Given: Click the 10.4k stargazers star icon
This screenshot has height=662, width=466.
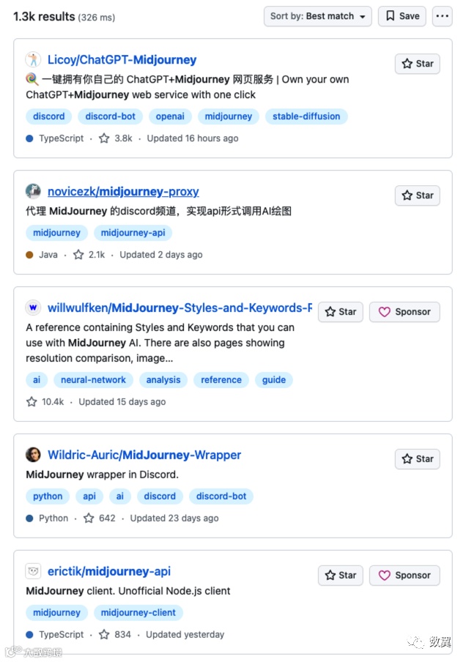Looking at the screenshot, I should click(x=32, y=402).
